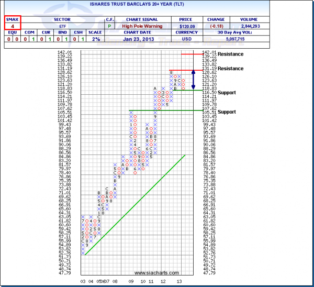Screen dimensions: 314x287
Task: Click the red-boxed SMAX score 4
Action: 12,25
